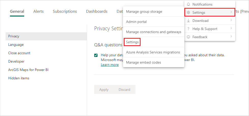
Task: Click the Download arrow icon
Action: point(188,21)
